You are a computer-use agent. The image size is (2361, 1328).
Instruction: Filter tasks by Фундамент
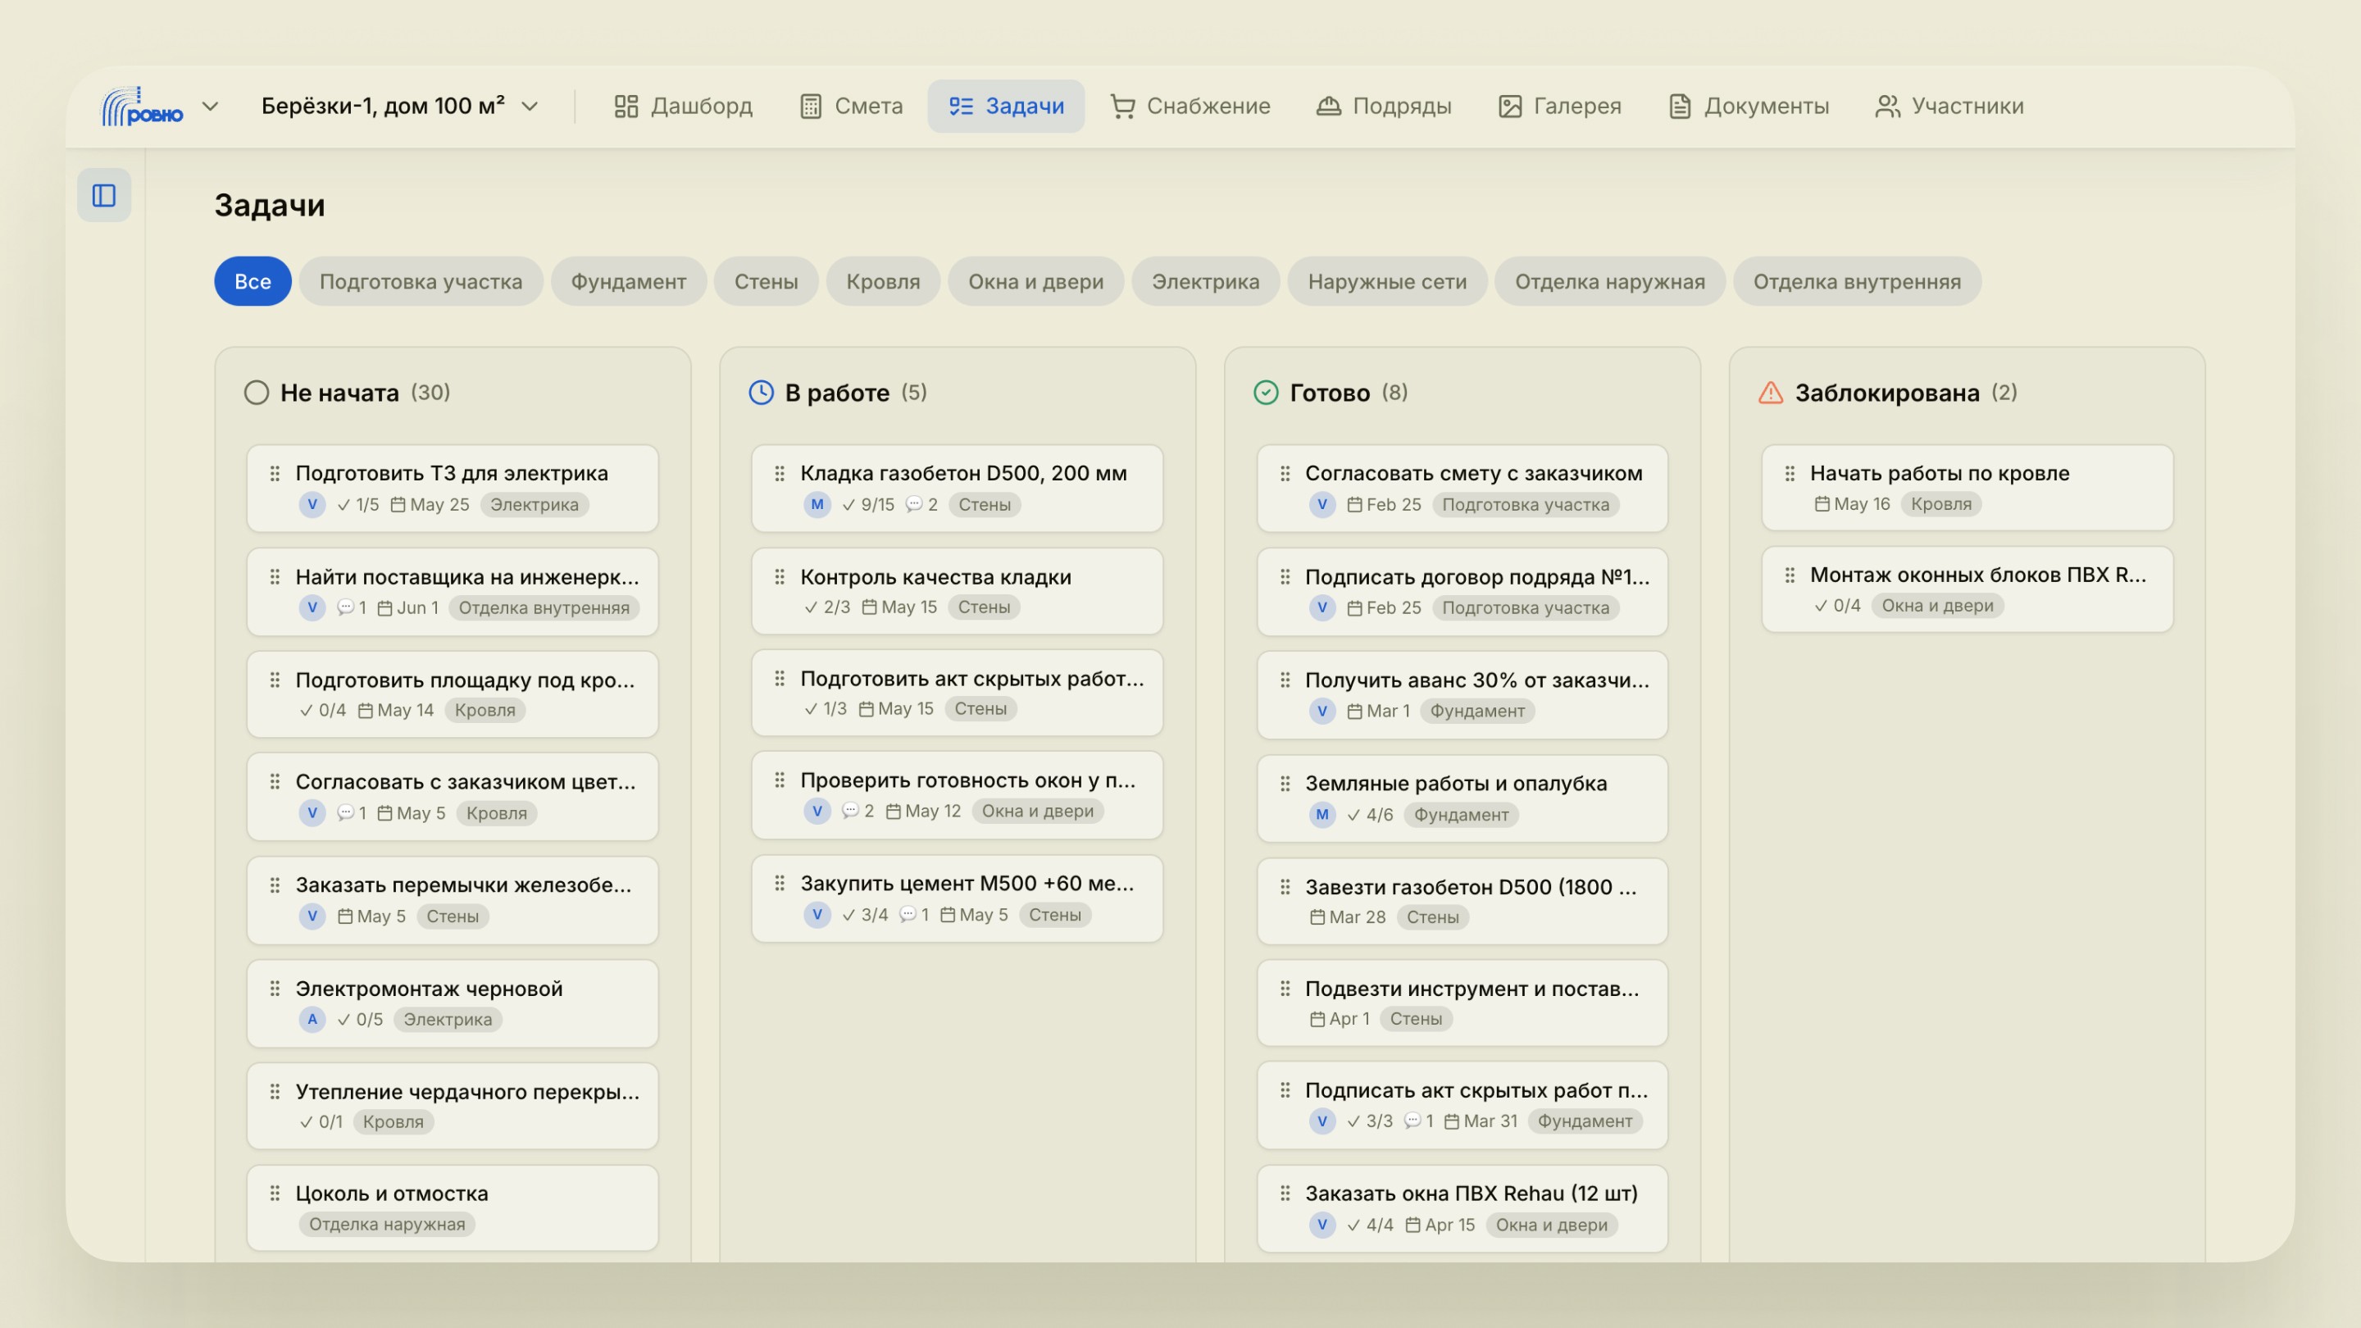629,281
